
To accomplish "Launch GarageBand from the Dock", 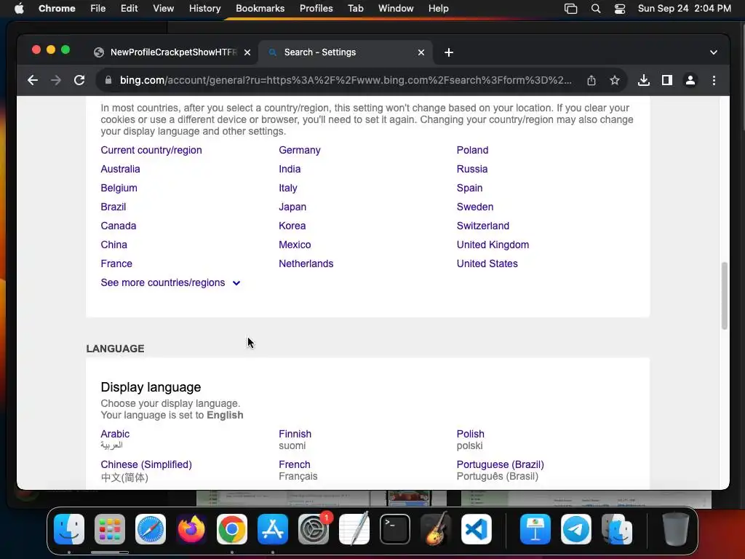I will pos(435,529).
